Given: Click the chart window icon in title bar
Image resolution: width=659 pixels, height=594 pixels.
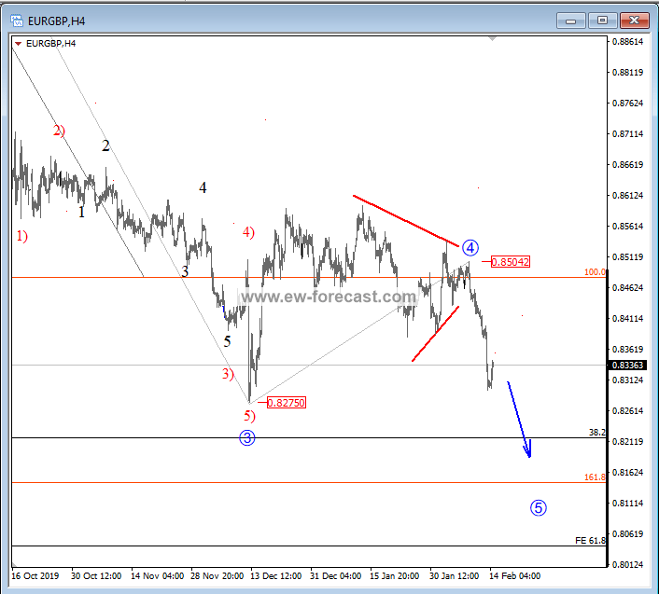Looking at the screenshot, I should pyautogui.click(x=16, y=18).
